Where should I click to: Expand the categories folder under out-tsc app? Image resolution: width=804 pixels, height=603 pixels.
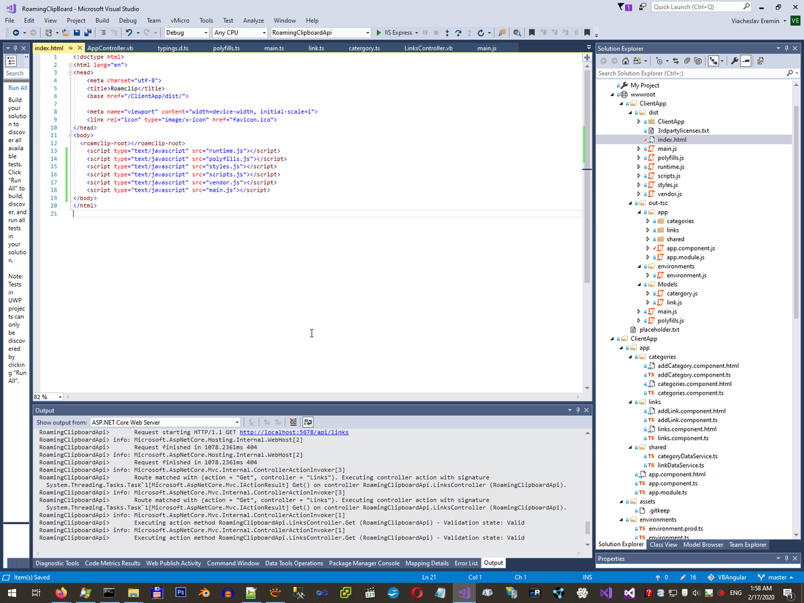[647, 221]
